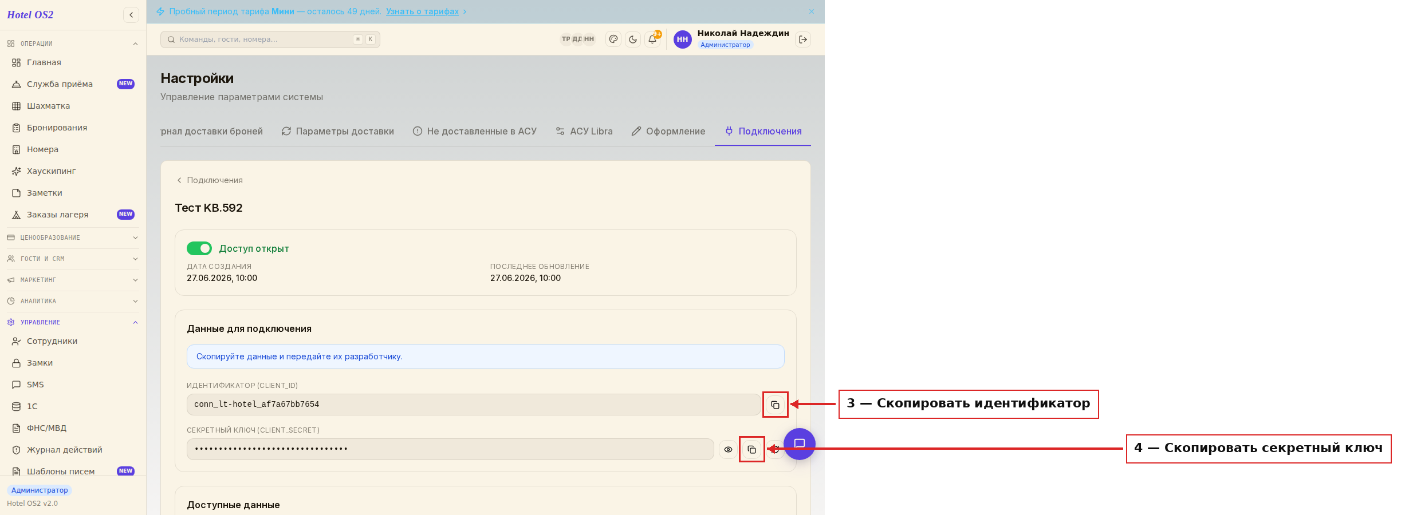Switch to Оформление tab

(x=668, y=132)
